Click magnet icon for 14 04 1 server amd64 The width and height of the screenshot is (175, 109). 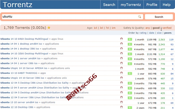pos(121,58)
